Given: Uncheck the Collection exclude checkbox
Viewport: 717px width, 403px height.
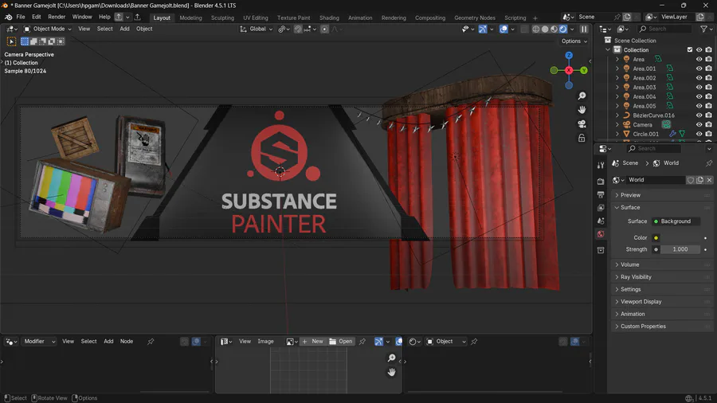Looking at the screenshot, I should 690,50.
